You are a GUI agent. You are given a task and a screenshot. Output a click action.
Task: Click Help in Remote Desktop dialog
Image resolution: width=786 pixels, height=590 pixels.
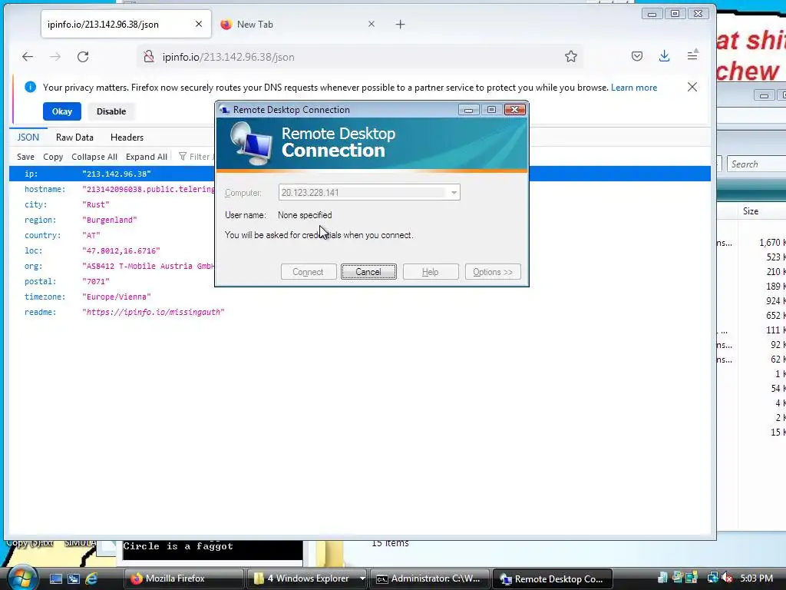pos(431,272)
